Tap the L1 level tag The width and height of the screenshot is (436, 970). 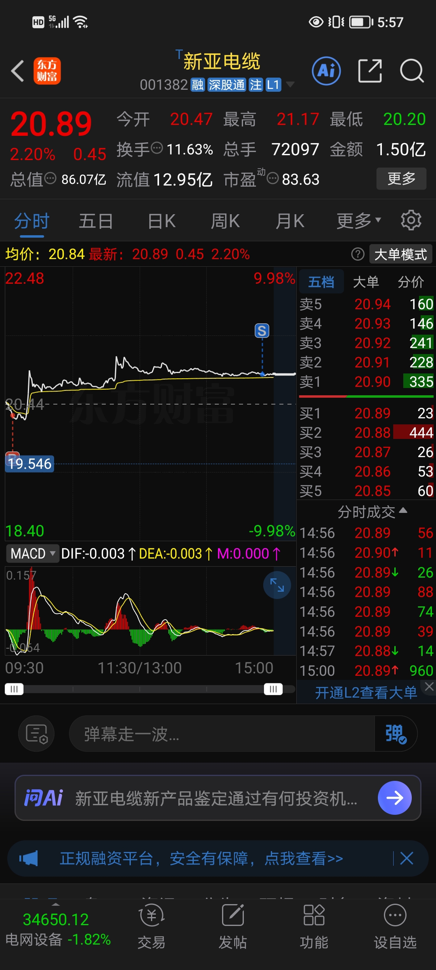pyautogui.click(x=273, y=85)
